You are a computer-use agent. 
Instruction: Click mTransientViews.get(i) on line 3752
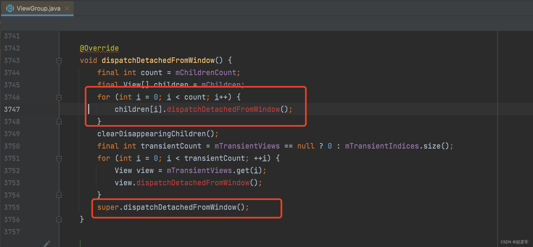click(214, 171)
